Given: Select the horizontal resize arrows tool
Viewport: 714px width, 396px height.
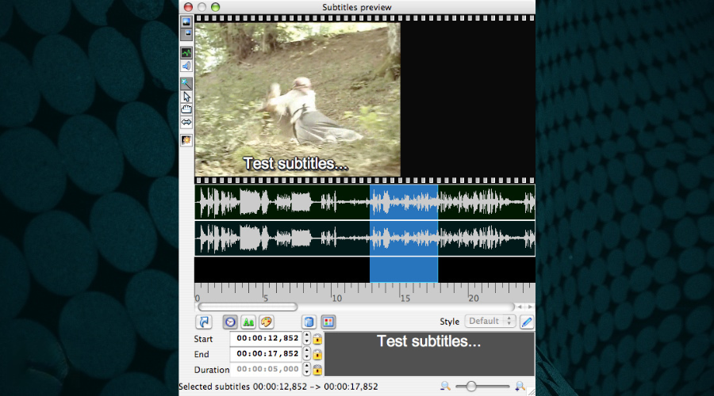Looking at the screenshot, I should [186, 122].
